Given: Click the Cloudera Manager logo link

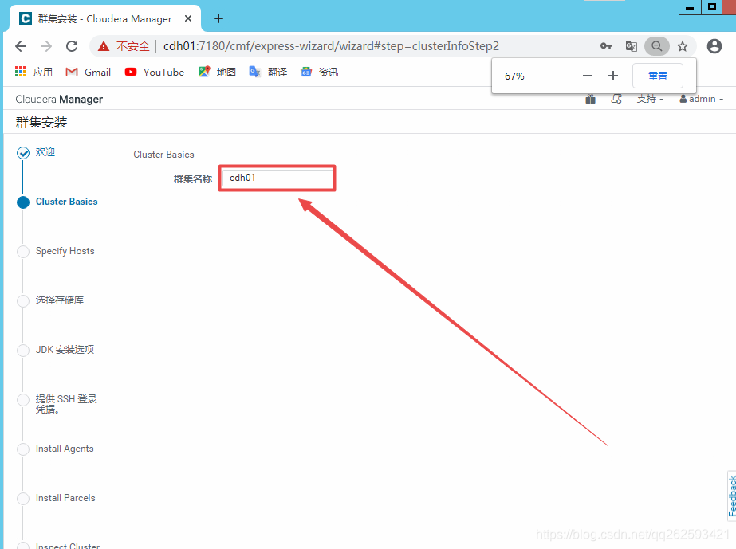Looking at the screenshot, I should pyautogui.click(x=59, y=100).
